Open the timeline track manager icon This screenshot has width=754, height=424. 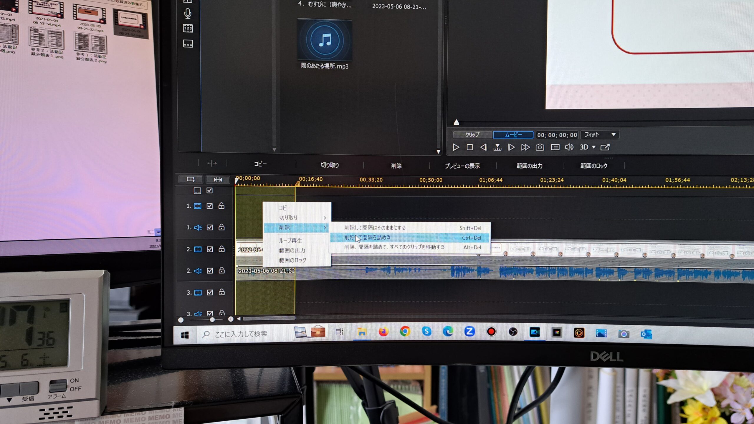(191, 179)
